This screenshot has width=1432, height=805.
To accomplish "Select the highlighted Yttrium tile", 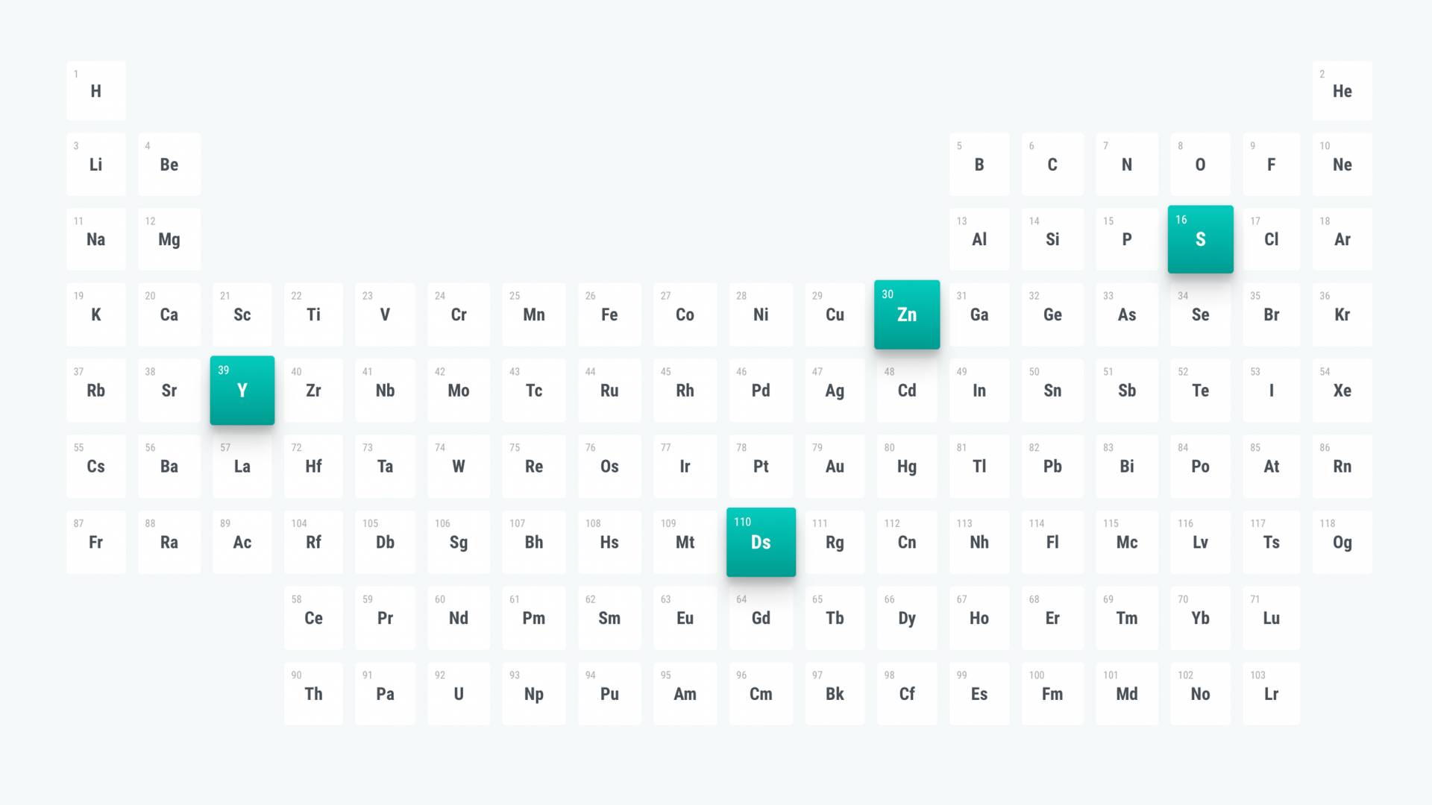I will (x=242, y=390).
